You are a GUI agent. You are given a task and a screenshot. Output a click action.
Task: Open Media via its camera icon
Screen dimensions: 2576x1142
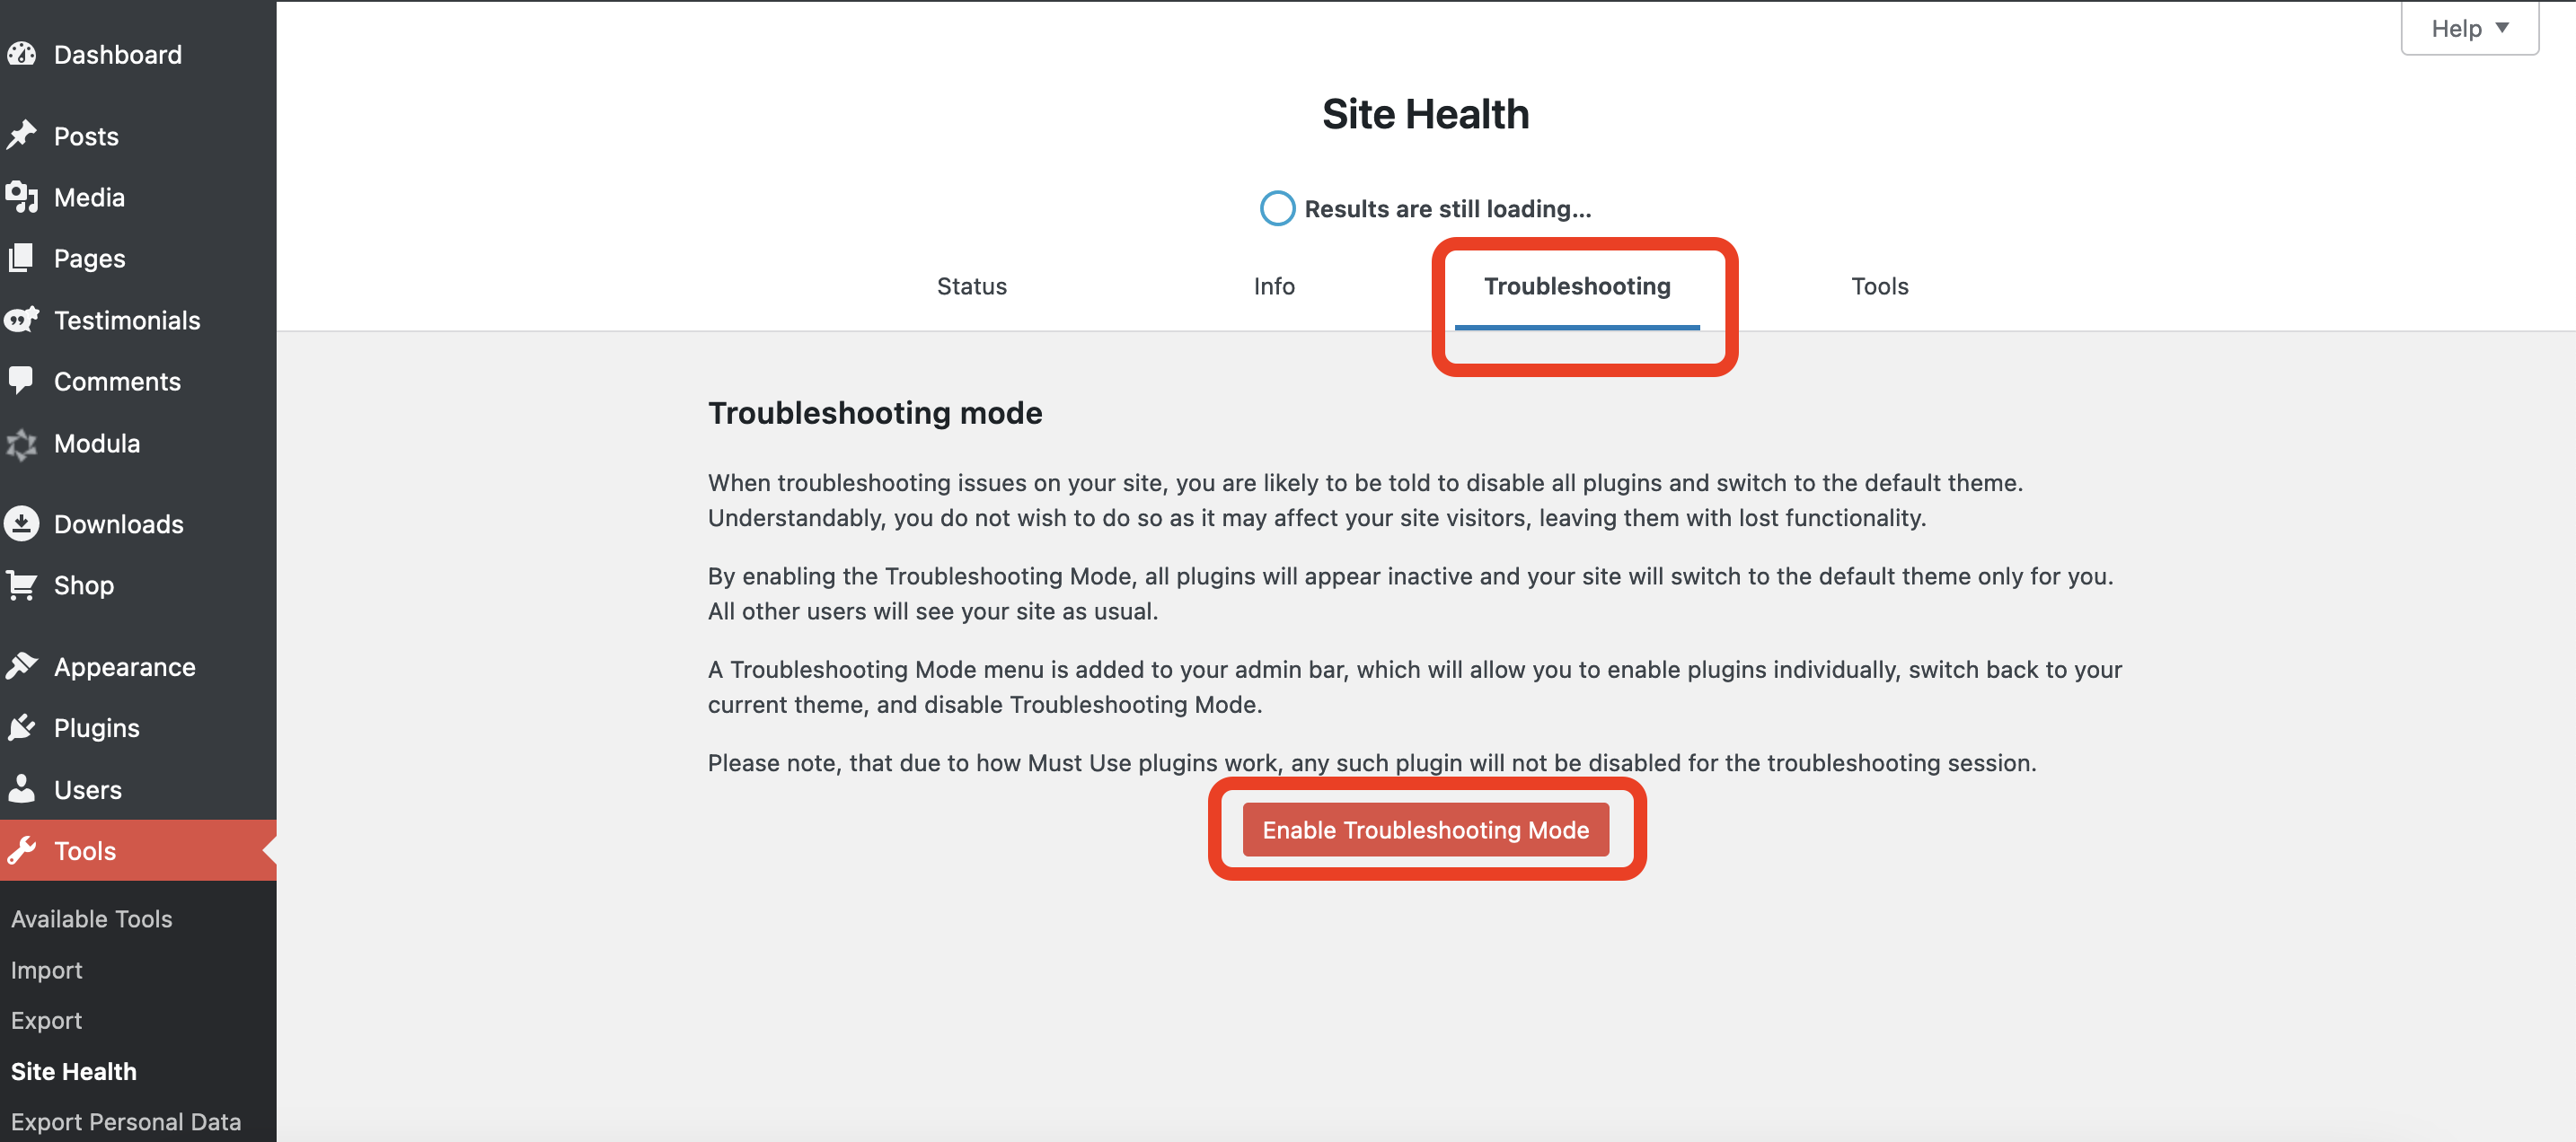point(21,197)
